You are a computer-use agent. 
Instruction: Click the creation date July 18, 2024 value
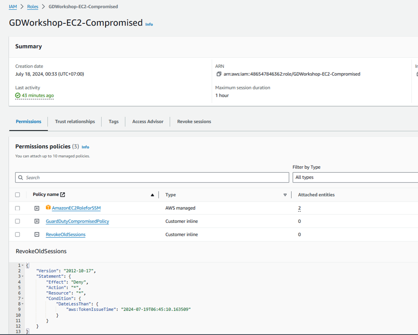(50, 74)
